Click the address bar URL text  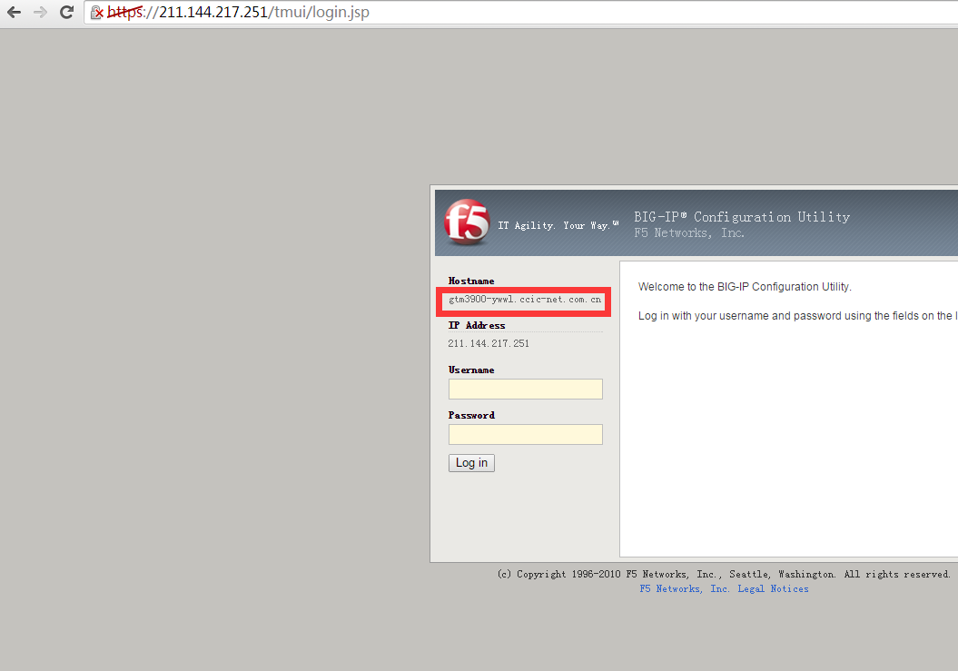238,12
